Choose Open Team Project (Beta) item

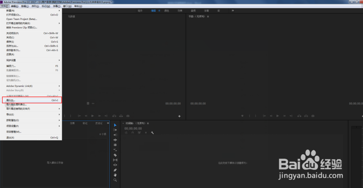tap(31, 19)
